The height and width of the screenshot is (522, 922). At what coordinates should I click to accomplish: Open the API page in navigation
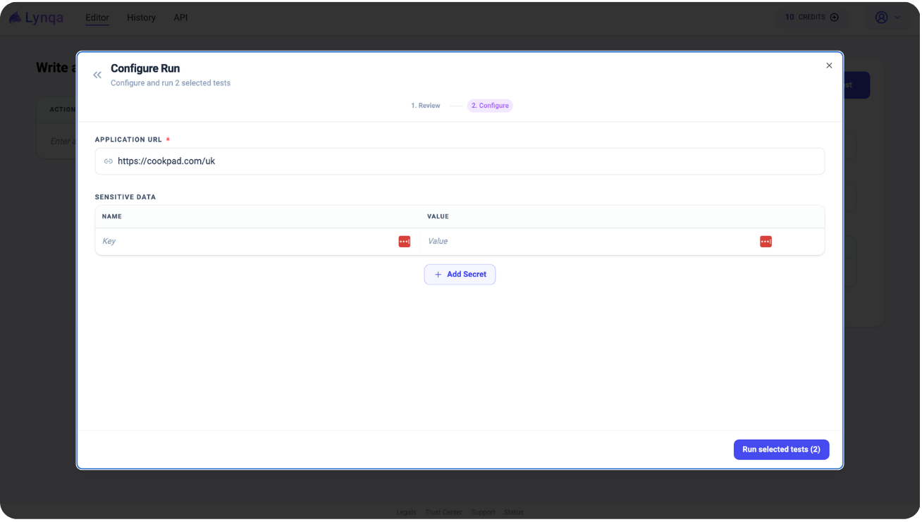180,18
